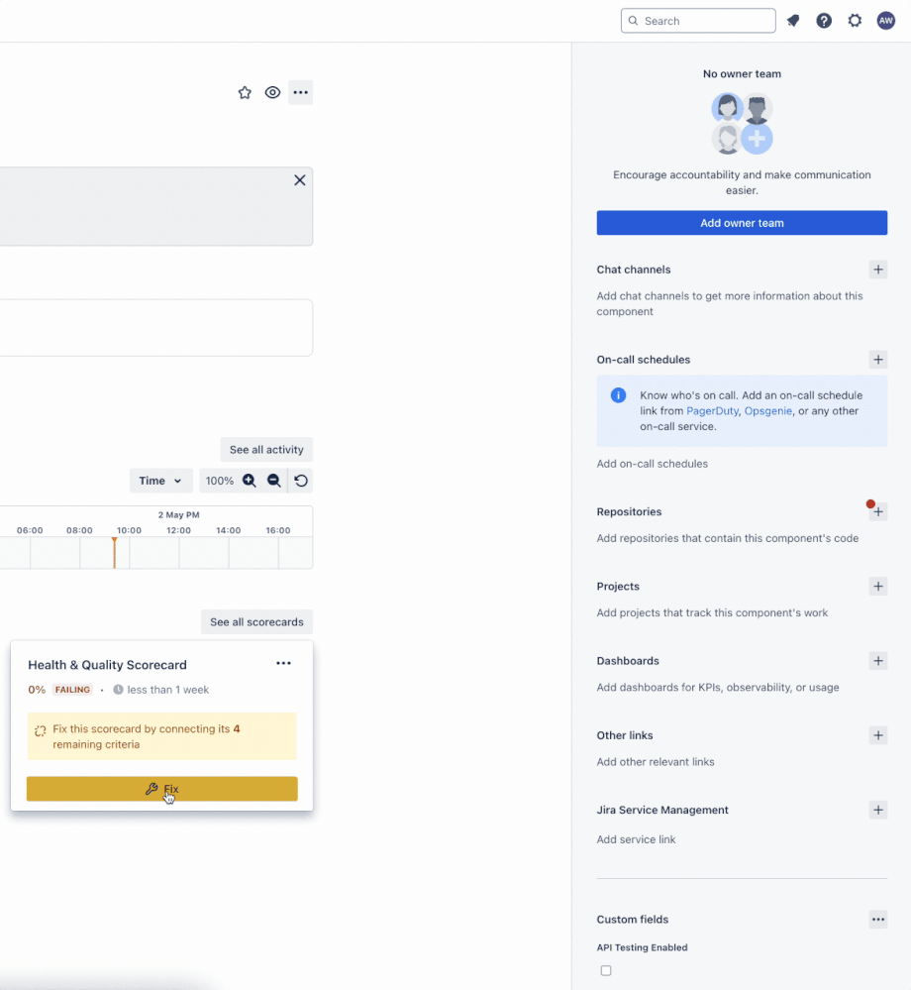Open the help question-mark icon
The width and height of the screenshot is (911, 990).
click(x=824, y=21)
